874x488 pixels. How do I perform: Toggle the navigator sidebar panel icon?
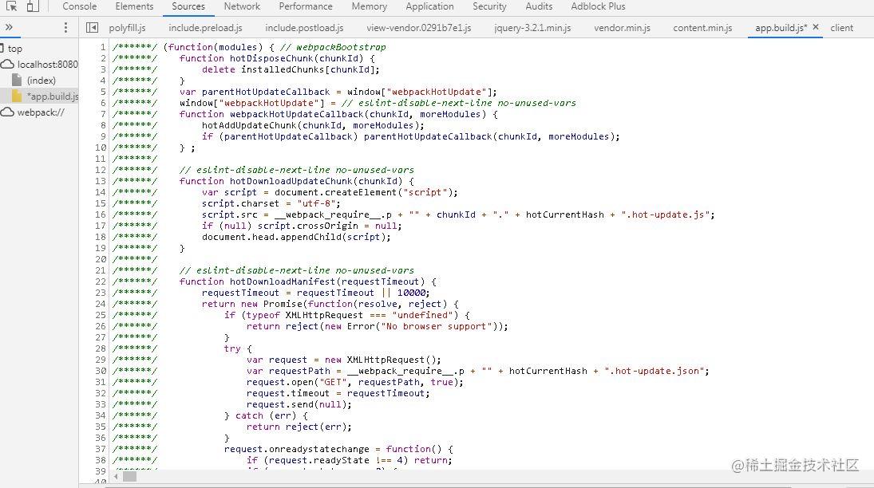pyautogui.click(x=93, y=27)
